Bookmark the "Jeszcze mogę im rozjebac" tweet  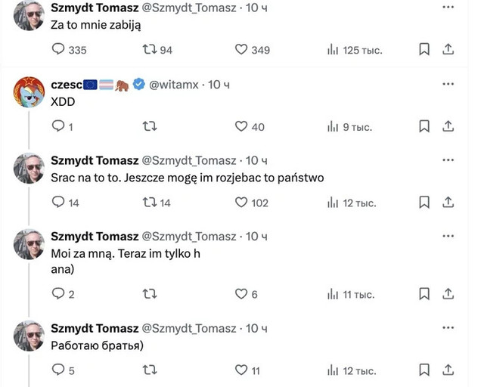(x=424, y=202)
